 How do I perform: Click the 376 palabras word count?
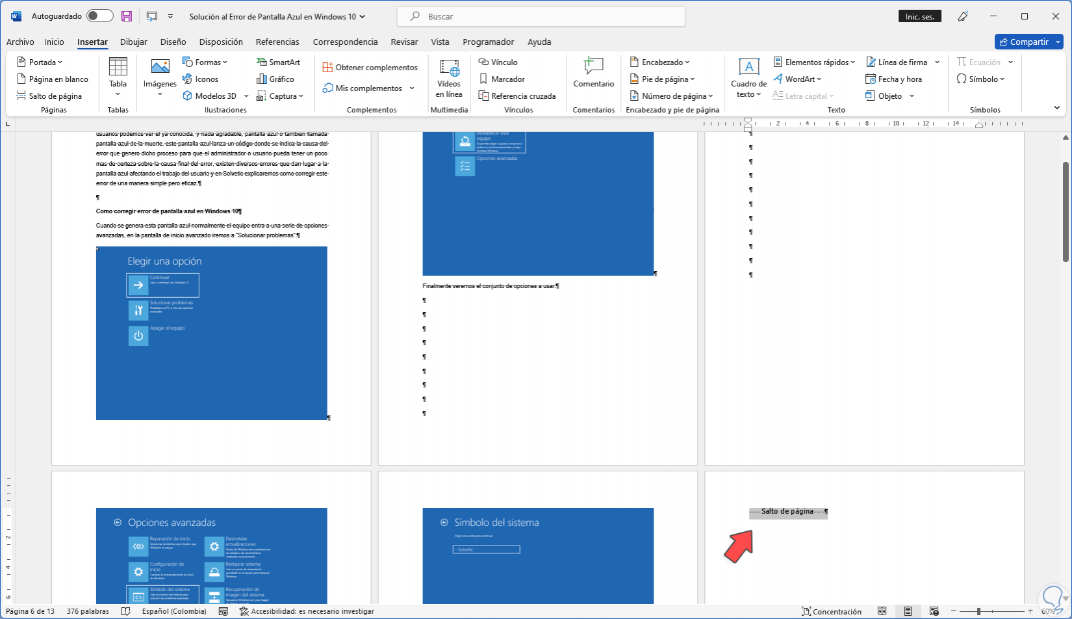point(88,611)
